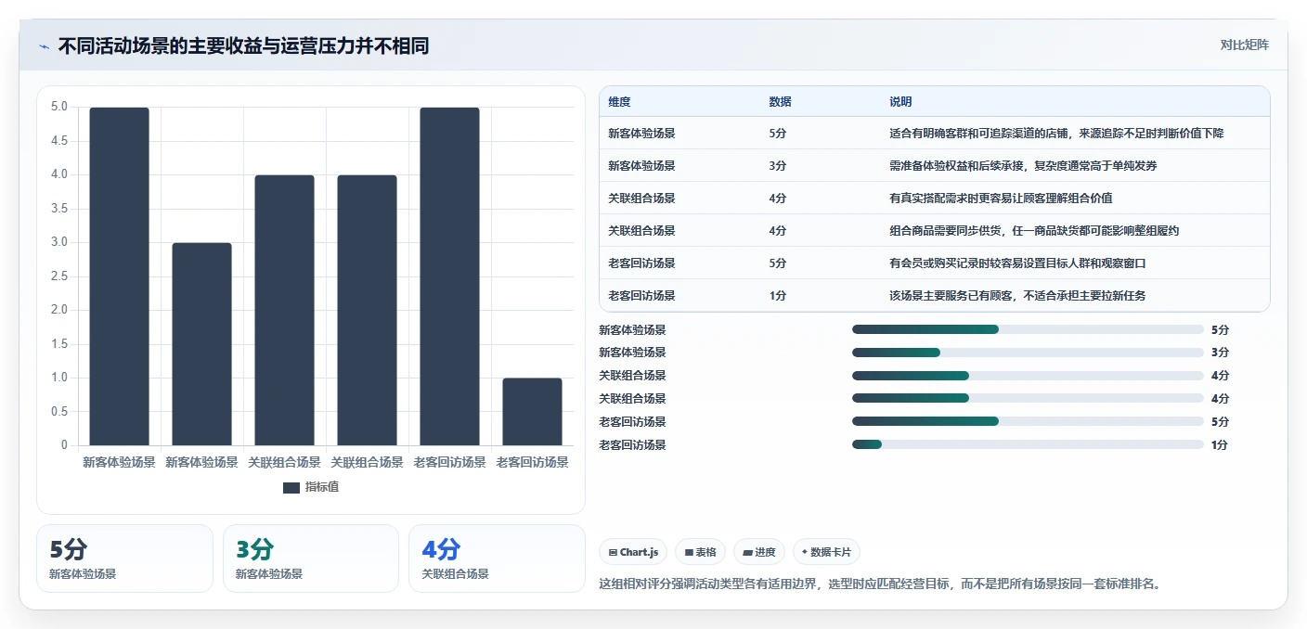Click the 对比矩阵 label in the header
The height and width of the screenshot is (629, 1307).
click(x=1244, y=45)
